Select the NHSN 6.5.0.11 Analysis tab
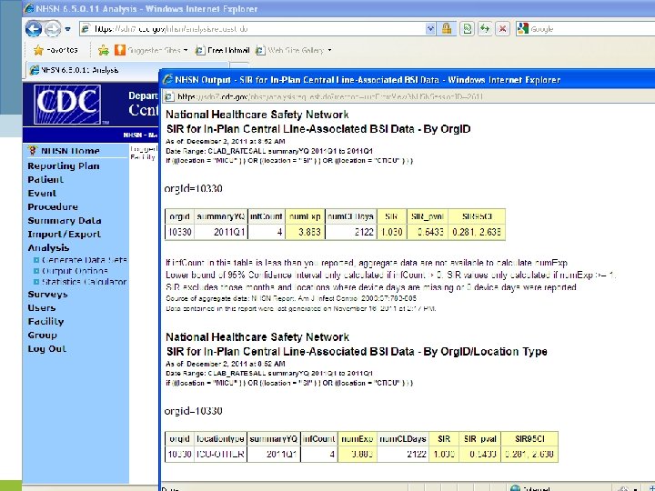This screenshot has width=655, height=491. (127, 70)
